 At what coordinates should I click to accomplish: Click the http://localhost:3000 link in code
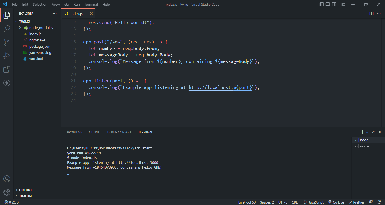[220, 87]
